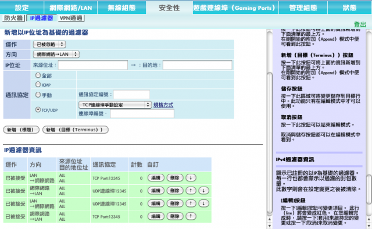Delete 網際網路→LAN UDP連線埠12345 row
372x229 pixels.
(175, 191)
